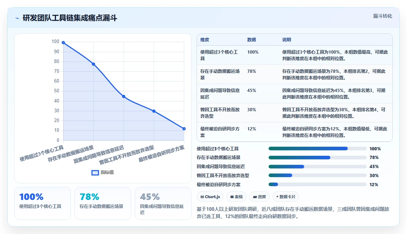
Task: Click the summary paragraph starting 基于100人以上研发团队调研
Action: click(293, 213)
